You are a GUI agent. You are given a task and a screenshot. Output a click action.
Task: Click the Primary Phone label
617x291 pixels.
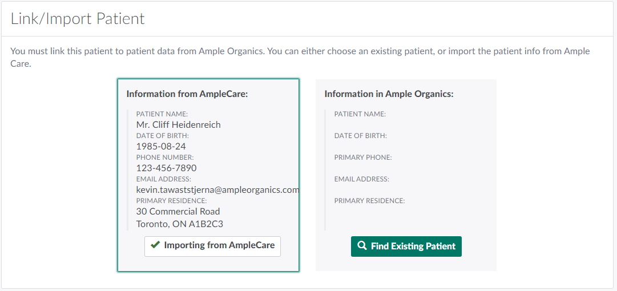[363, 157]
